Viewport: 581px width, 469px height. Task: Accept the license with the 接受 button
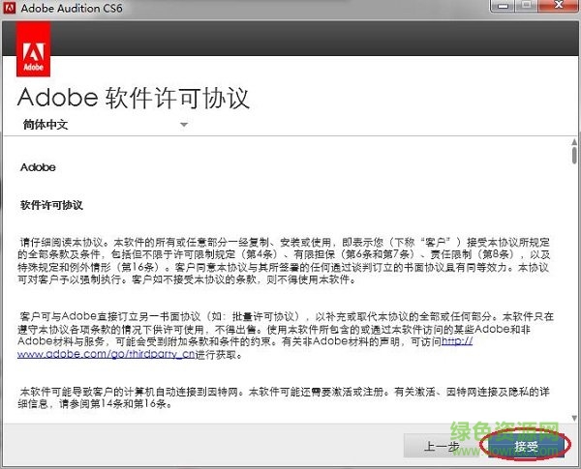[x=526, y=445]
